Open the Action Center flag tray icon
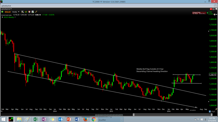This screenshot has width=218, height=122. (x=198, y=119)
